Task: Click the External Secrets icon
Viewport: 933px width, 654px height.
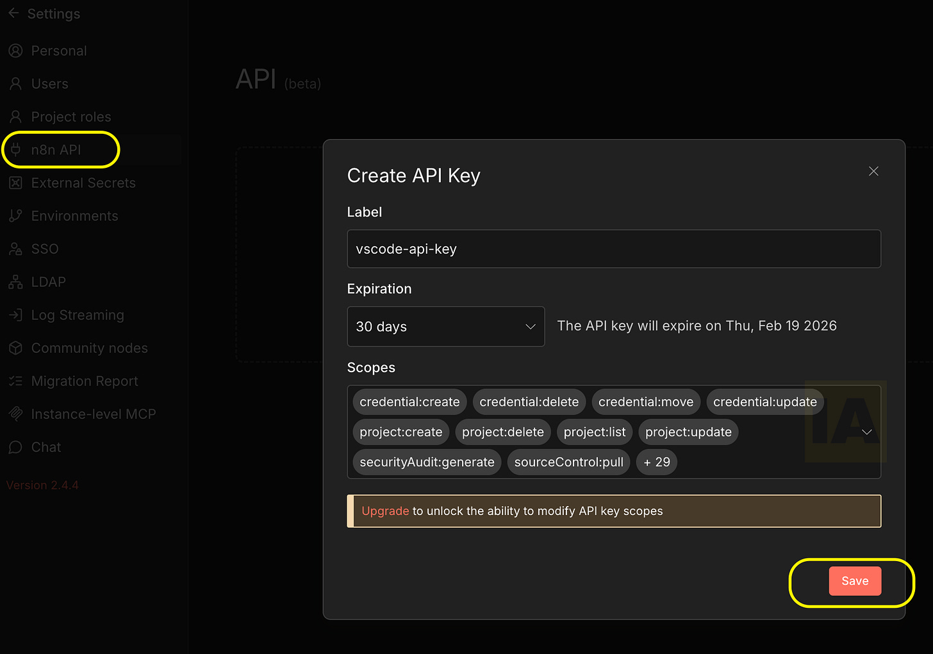Action: (x=15, y=183)
